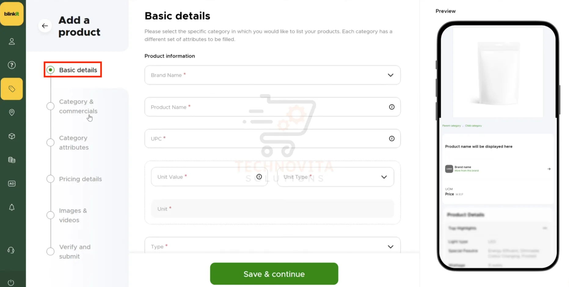
Task: Select the Pricing details step circle
Action: coord(50,179)
